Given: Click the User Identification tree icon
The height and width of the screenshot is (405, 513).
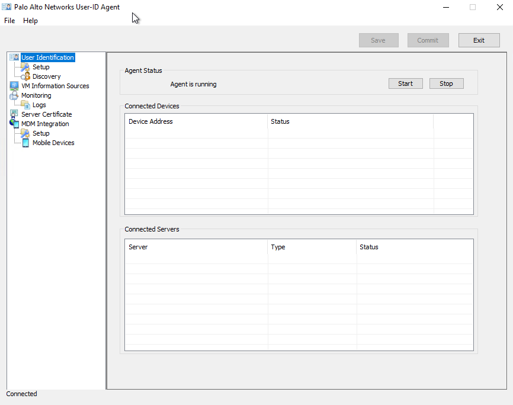Looking at the screenshot, I should [x=14, y=57].
